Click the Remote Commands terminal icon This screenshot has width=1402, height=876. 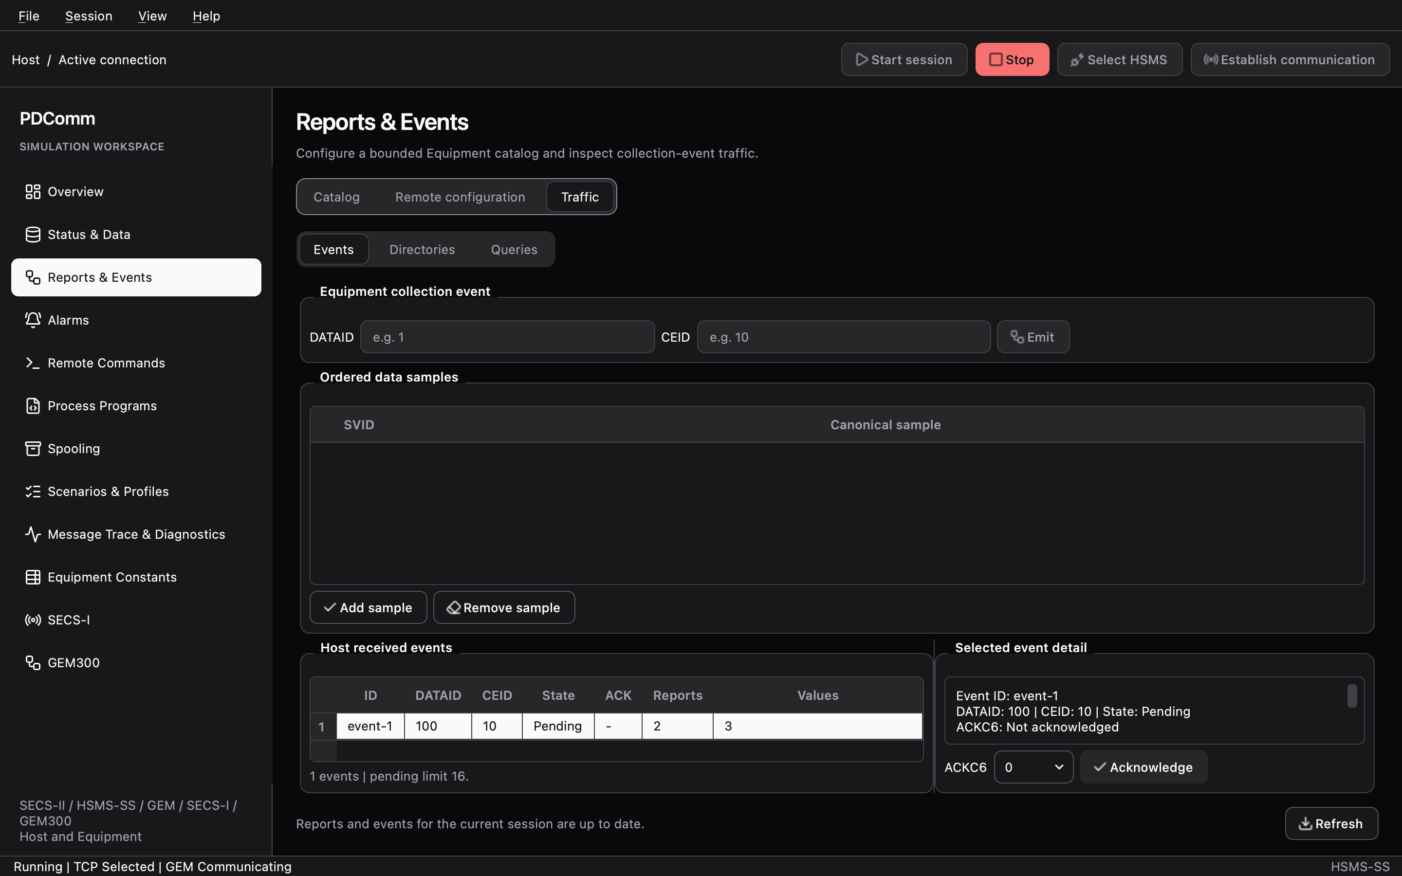[33, 363]
